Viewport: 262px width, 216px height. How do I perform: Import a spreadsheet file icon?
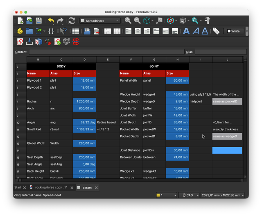coord(87,31)
